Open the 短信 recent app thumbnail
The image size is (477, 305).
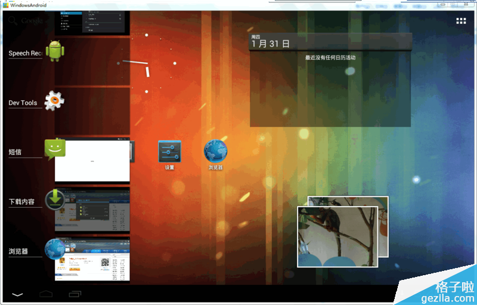click(x=92, y=161)
